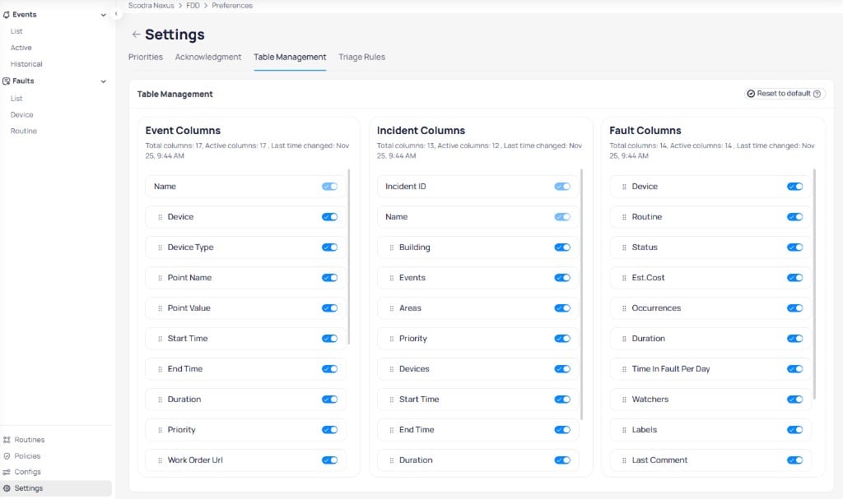The image size is (843, 499).
Task: Toggle the Est.Cost fault column switch
Action: [794, 278]
